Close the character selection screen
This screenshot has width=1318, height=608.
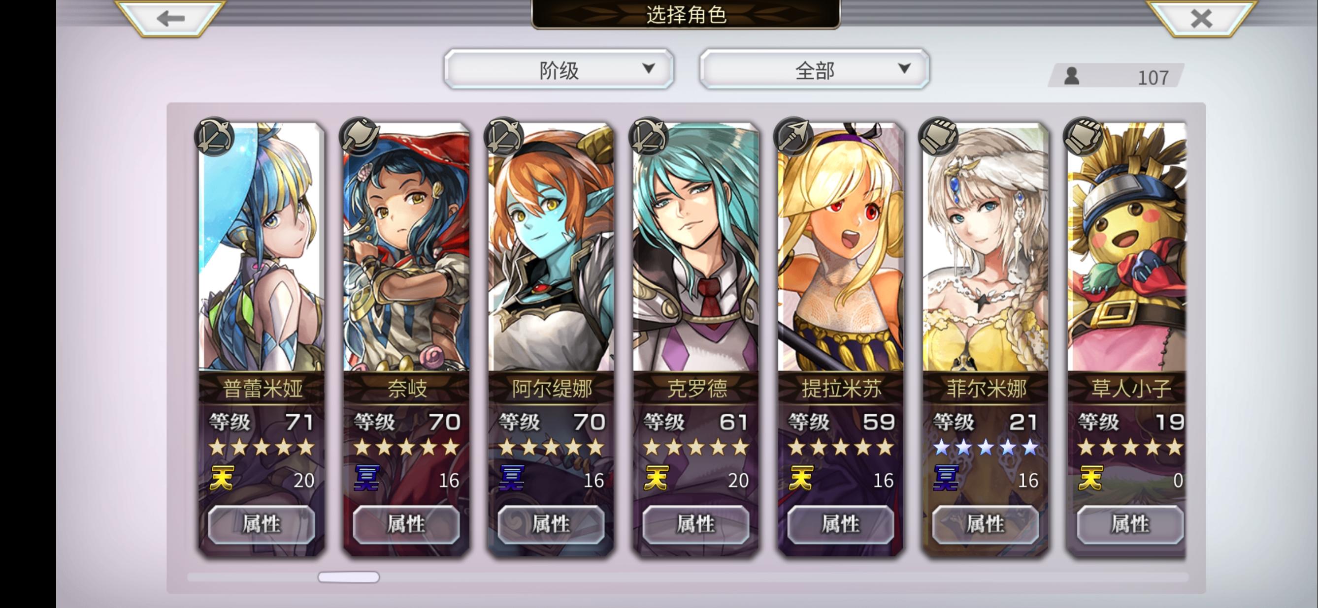tap(1201, 19)
